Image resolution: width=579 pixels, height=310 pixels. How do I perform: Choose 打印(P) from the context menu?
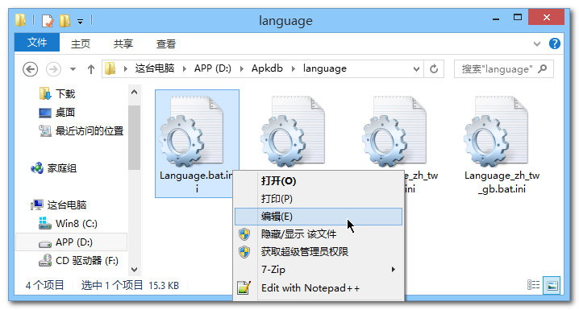click(319, 199)
